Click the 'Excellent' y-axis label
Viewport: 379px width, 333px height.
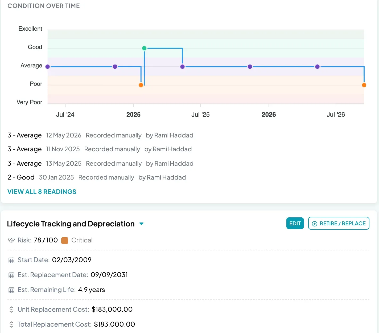tap(30, 29)
